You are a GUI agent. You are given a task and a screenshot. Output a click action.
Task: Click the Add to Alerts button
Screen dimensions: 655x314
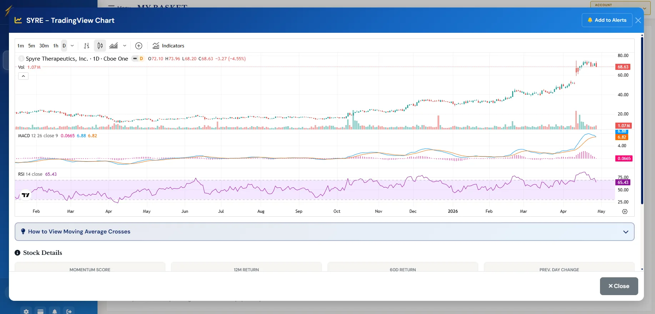coord(607,20)
